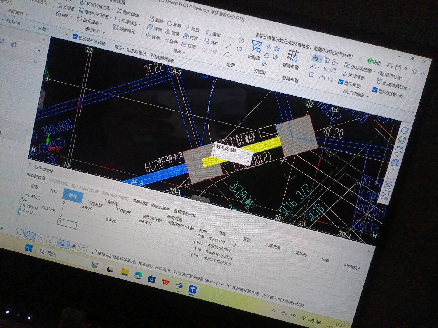
Task: Click the skin shirt icon in title bar
Action: [x=415, y=71]
